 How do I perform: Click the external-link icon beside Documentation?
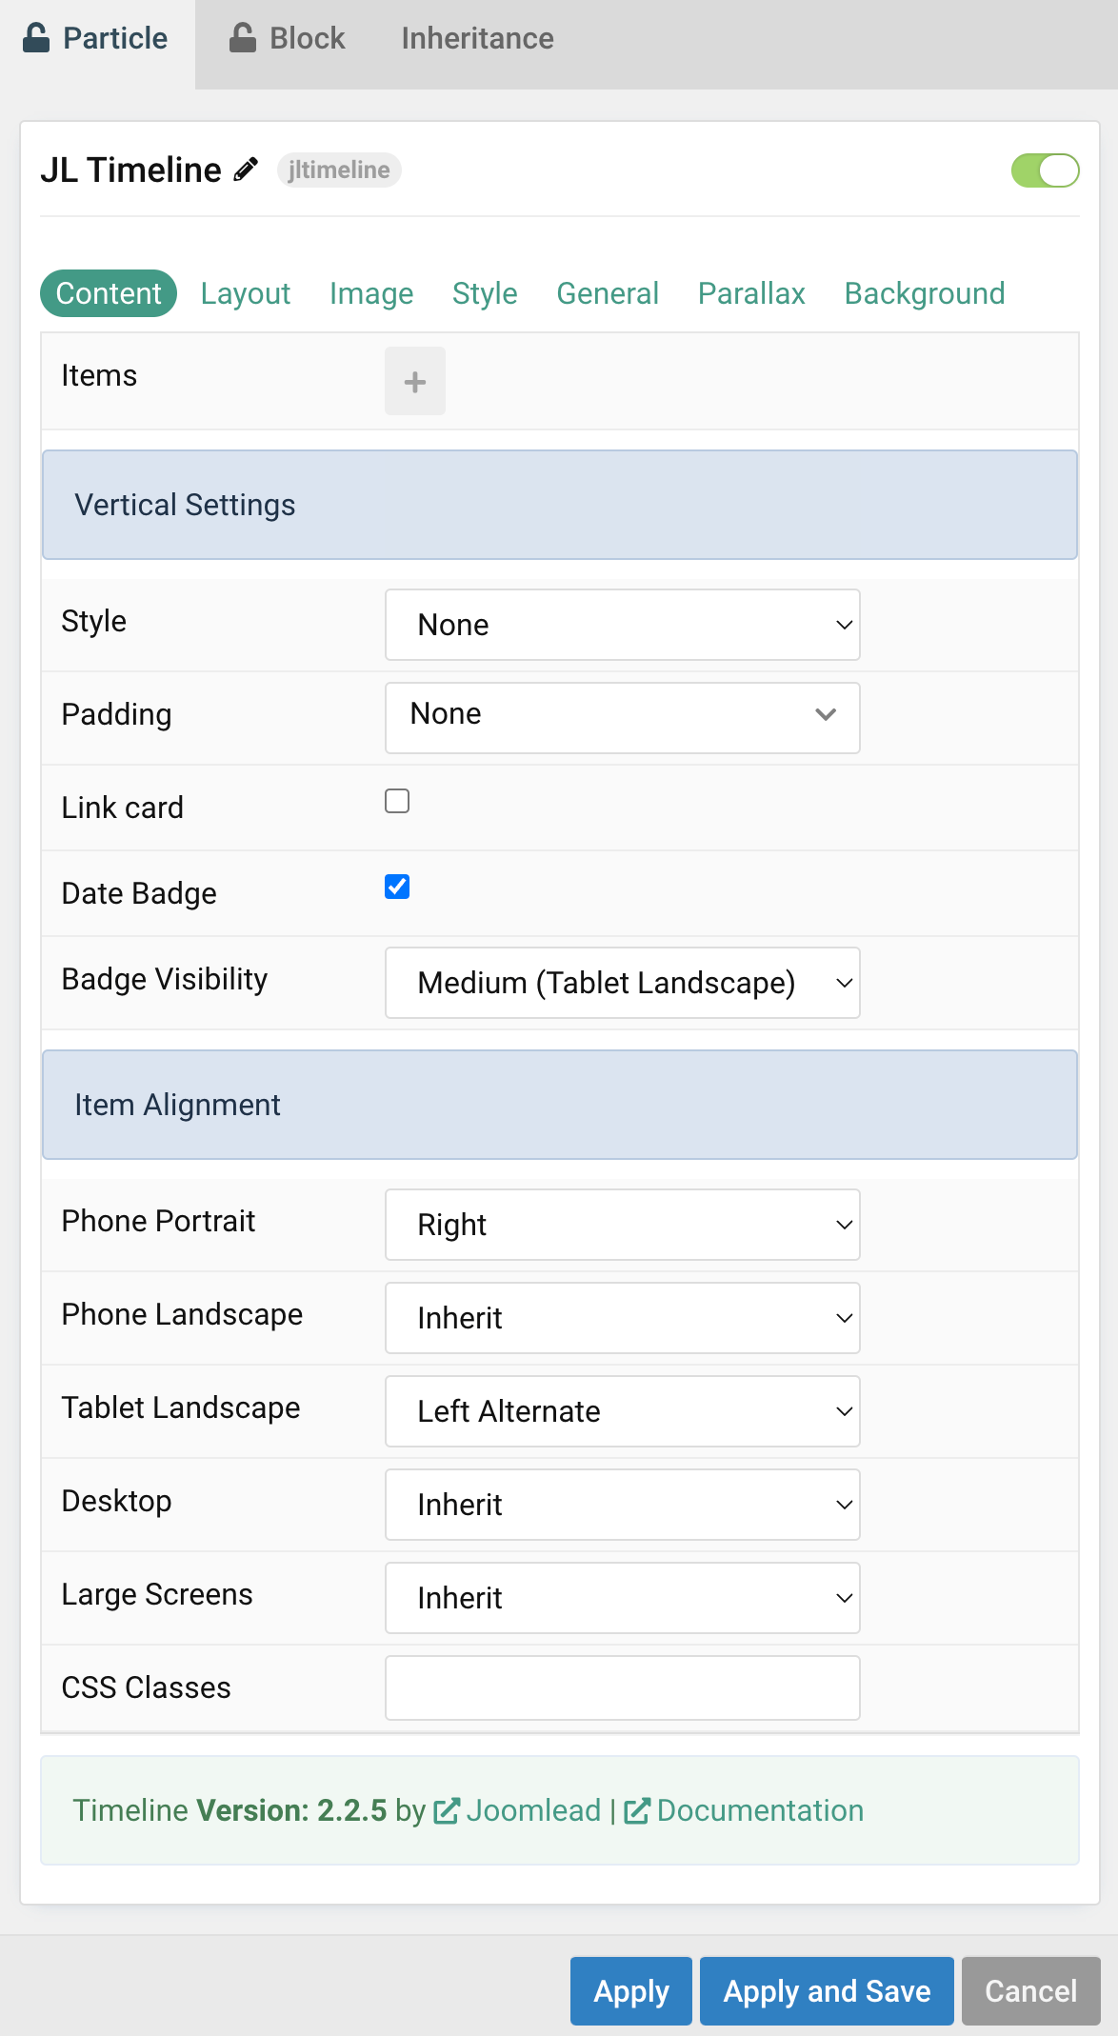coord(637,1809)
